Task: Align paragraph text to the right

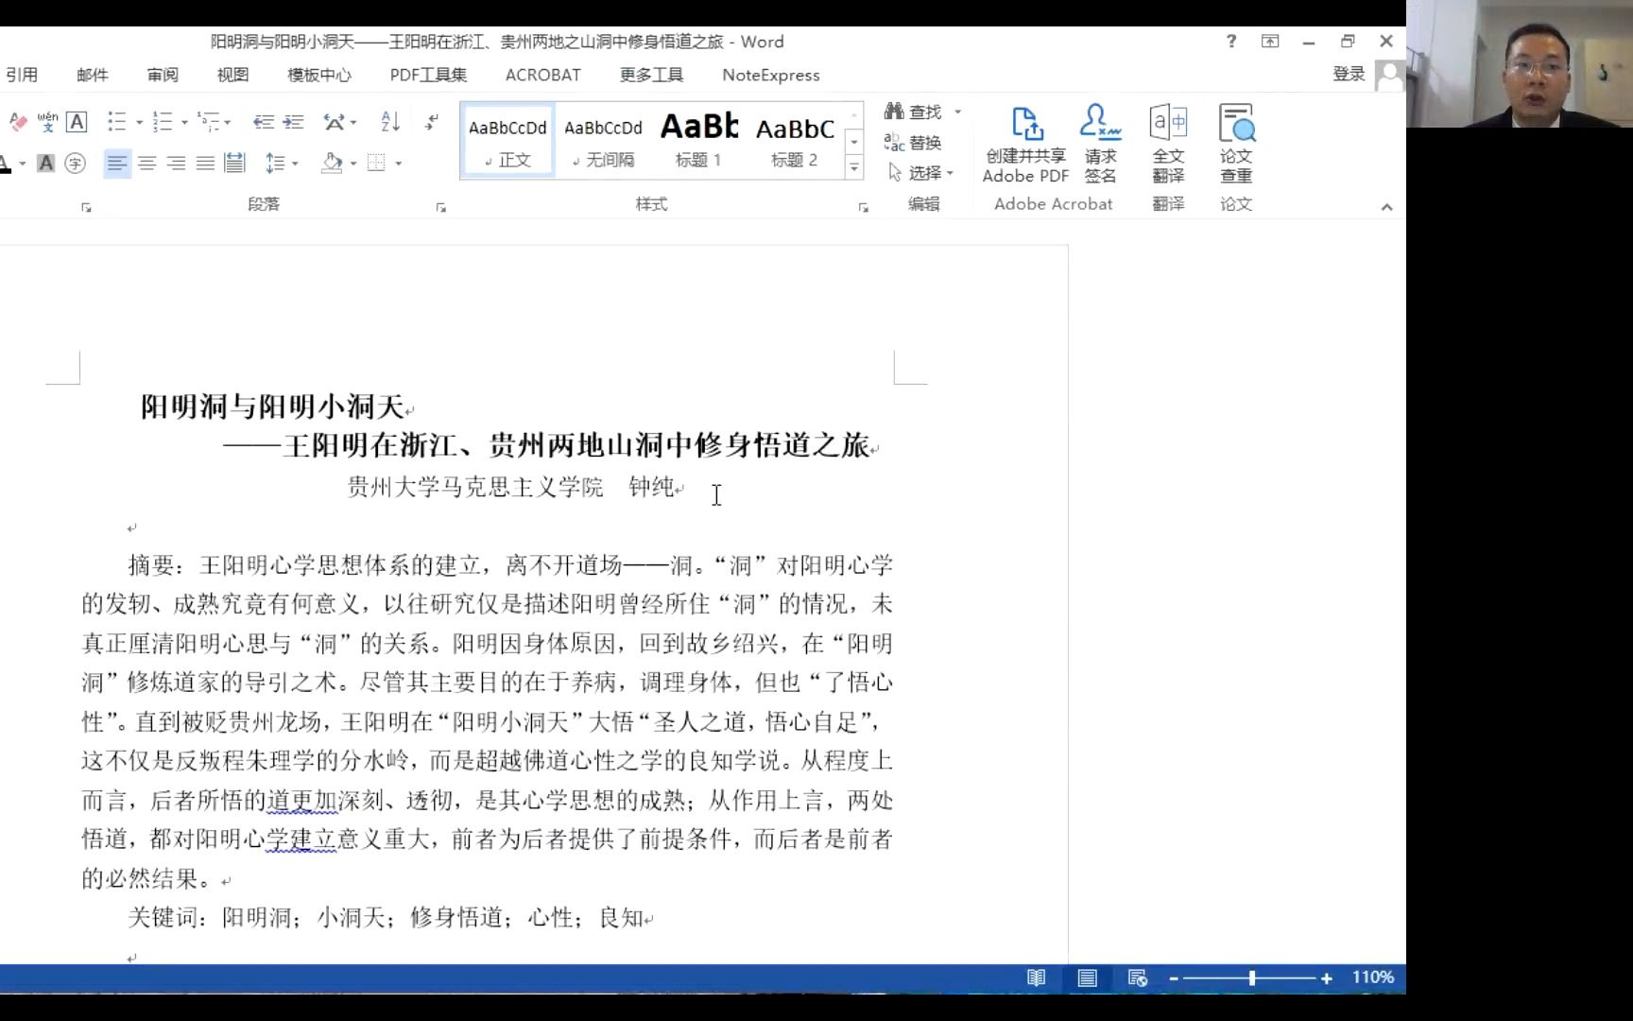Action: (x=176, y=163)
